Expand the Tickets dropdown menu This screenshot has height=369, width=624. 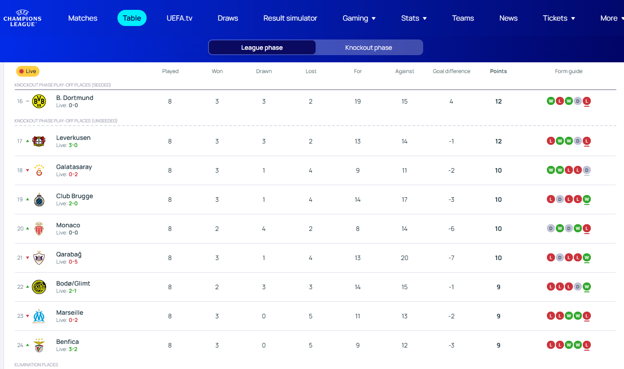pos(559,18)
